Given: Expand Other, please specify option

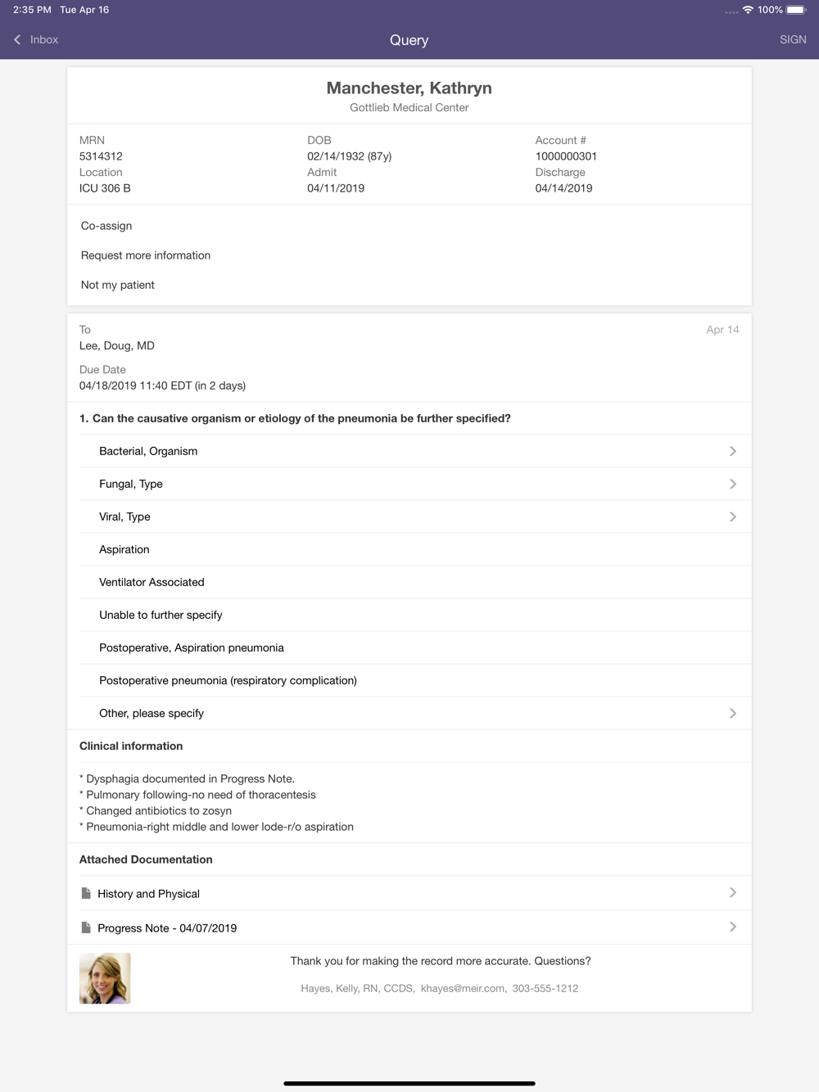Looking at the screenshot, I should 732,713.
